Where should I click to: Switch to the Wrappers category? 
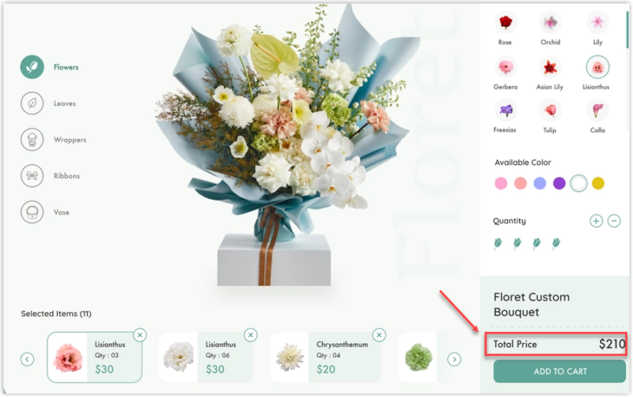53,140
